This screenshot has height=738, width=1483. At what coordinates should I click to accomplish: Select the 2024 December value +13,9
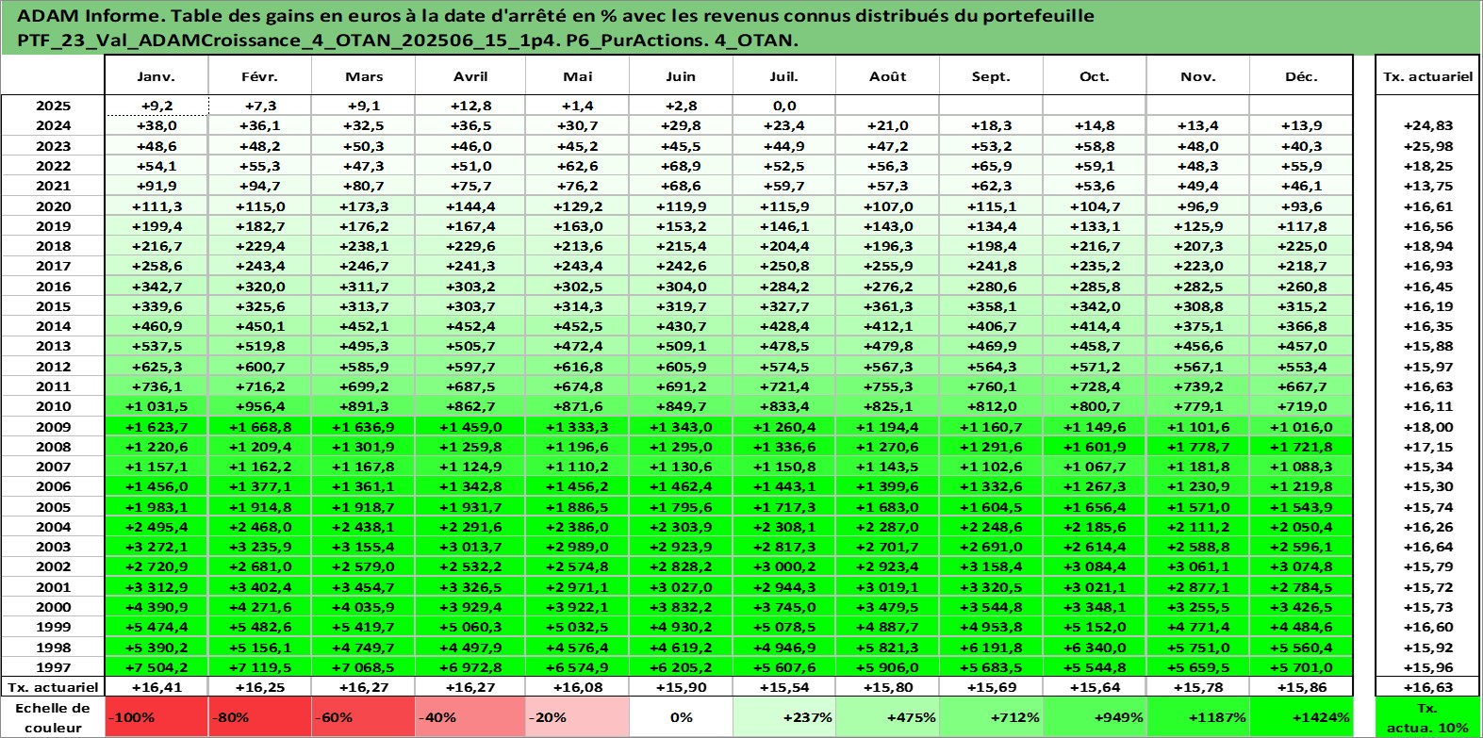click(1301, 125)
